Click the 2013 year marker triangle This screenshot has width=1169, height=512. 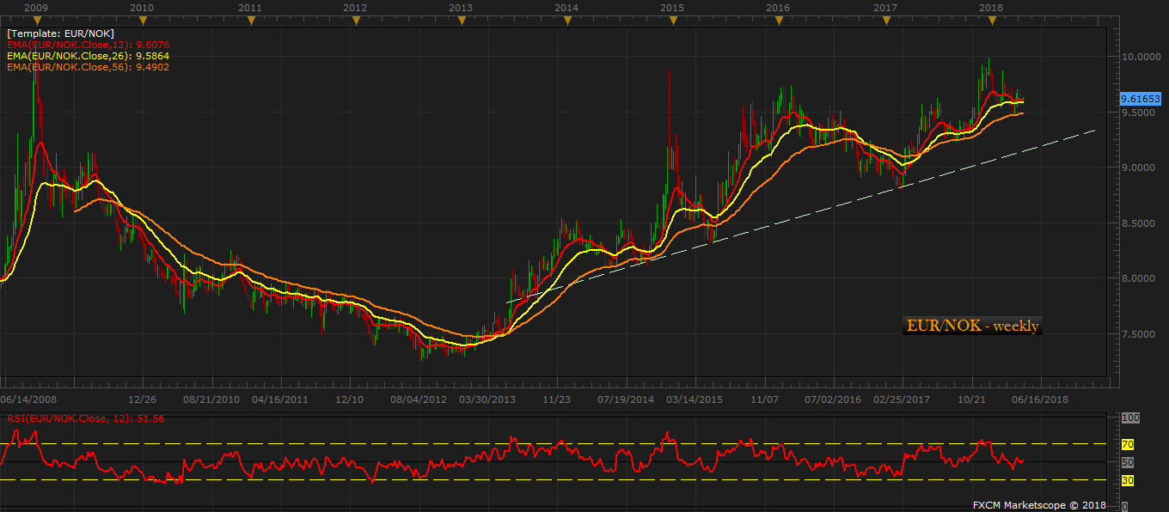pyautogui.click(x=461, y=21)
